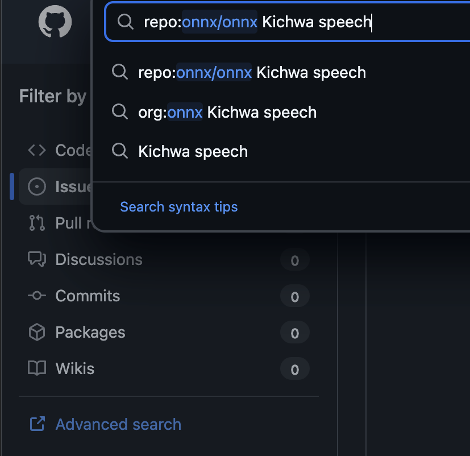Select suggestion 'repo:onnx/onnx Kichwa speech'
This screenshot has width=470, height=456.
(252, 73)
